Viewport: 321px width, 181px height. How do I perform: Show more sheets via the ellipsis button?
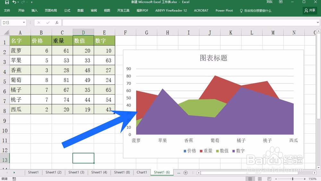pyautogui.click(x=179, y=173)
